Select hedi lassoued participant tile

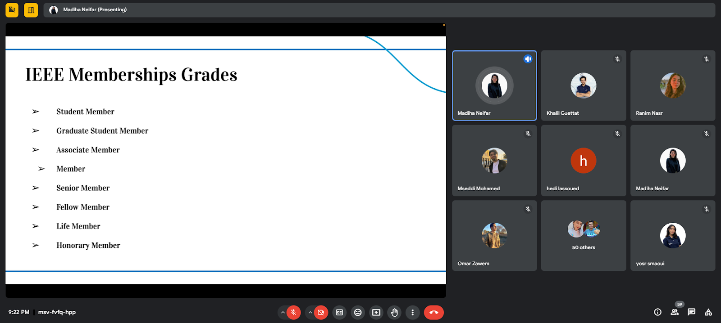click(x=584, y=161)
